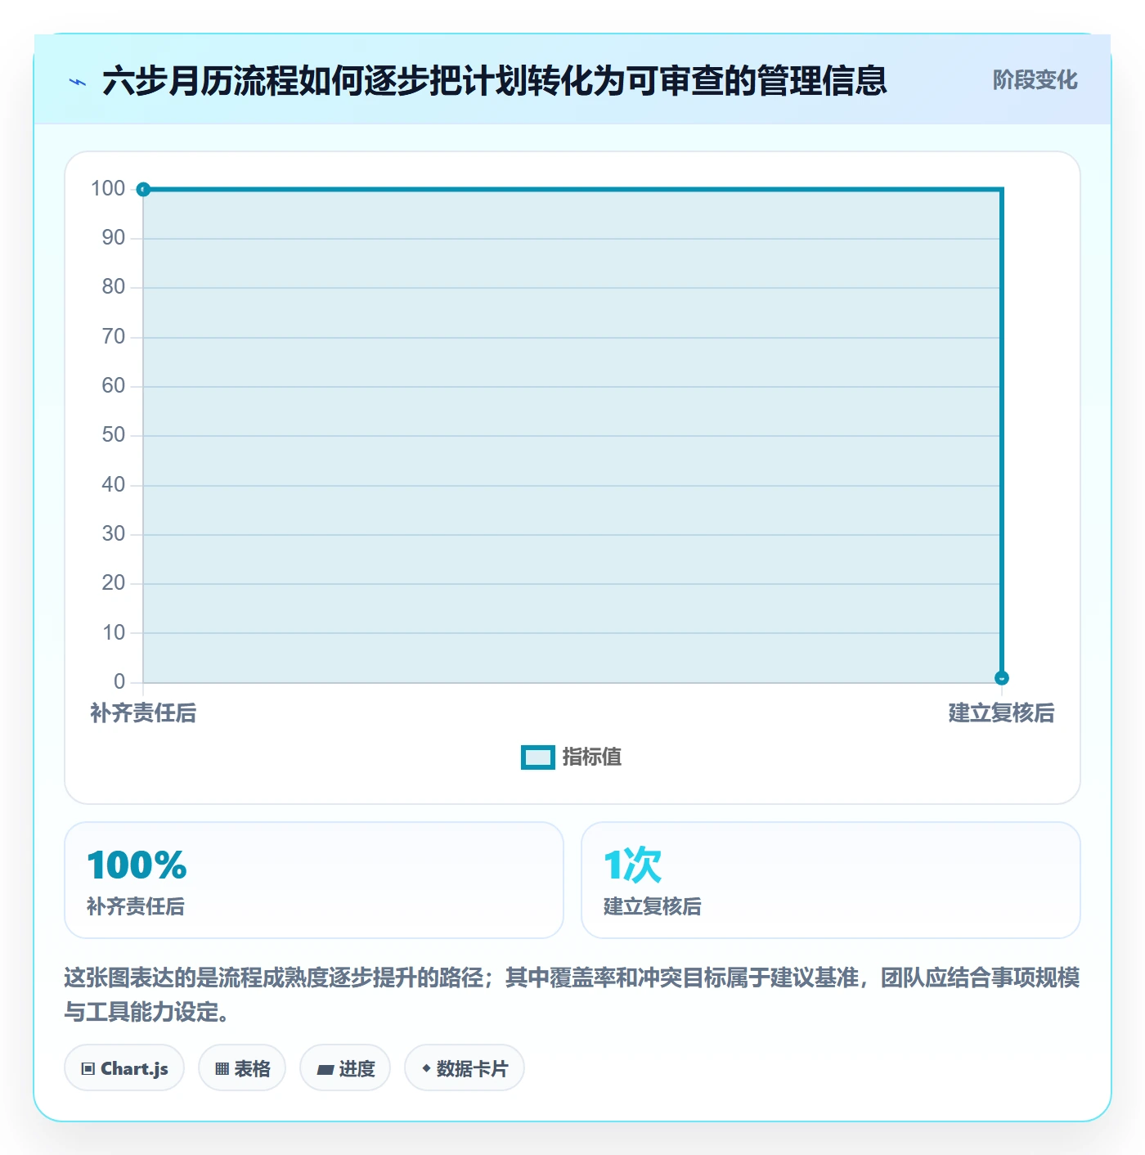Screen dimensions: 1145x1155
Task: Click the y-axis label 100
Action: [x=108, y=189]
